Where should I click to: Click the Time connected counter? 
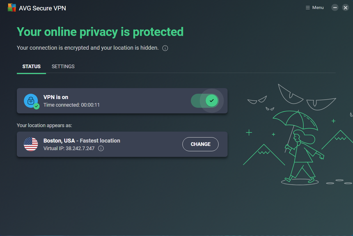[72, 105]
